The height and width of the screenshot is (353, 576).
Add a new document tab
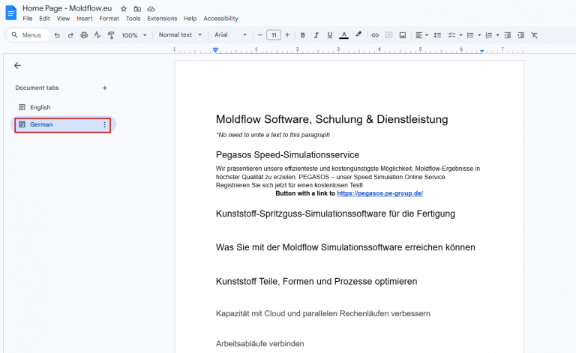(105, 88)
